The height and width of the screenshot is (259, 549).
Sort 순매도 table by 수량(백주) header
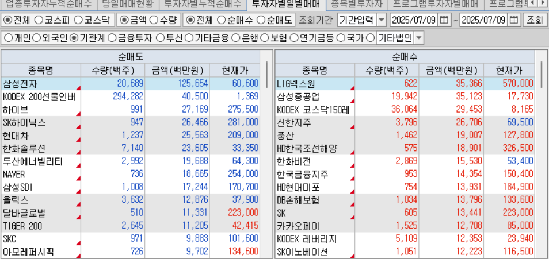click(x=113, y=71)
